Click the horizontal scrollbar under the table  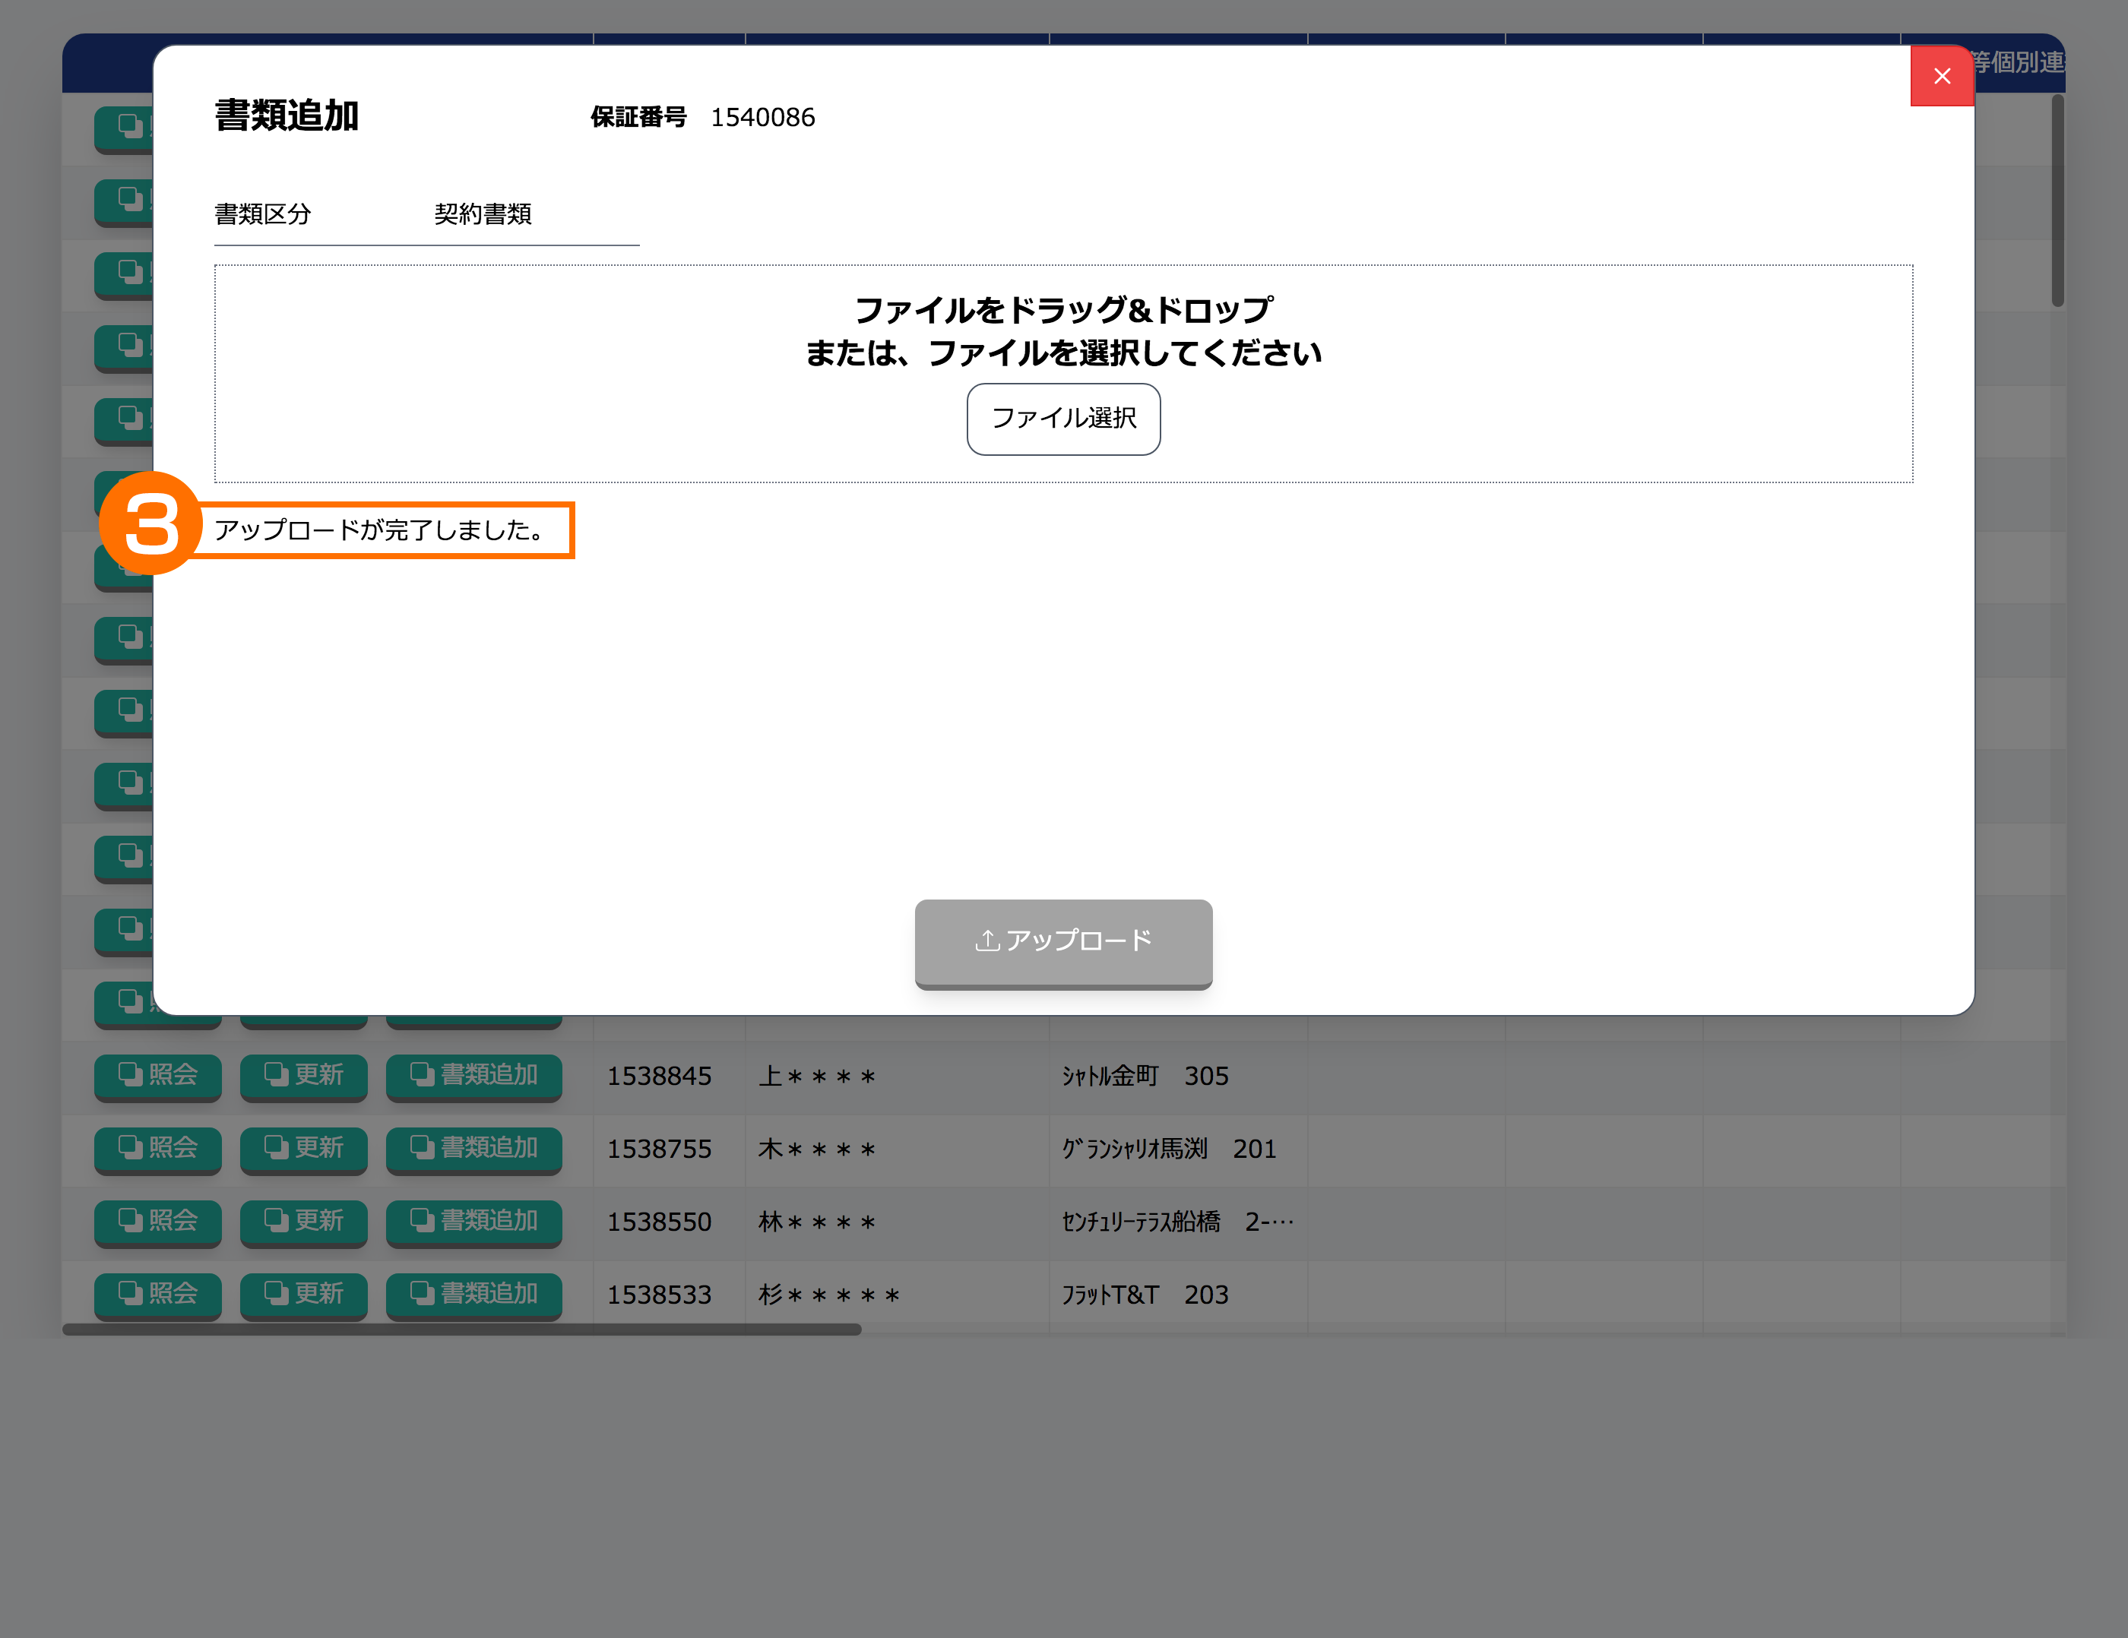pos(462,1330)
